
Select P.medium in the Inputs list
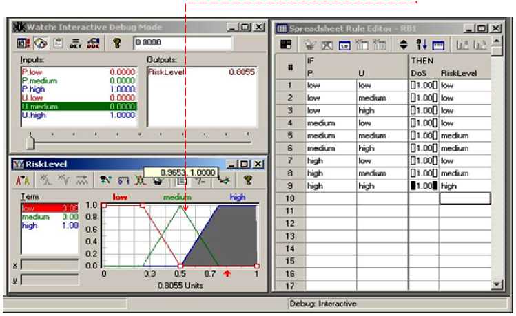point(79,81)
